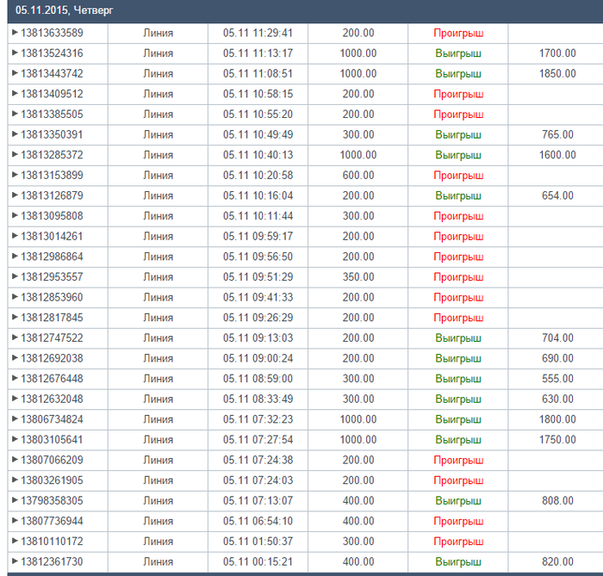
Task: Click the date header 05.11.2015, Четверг
Action: (x=65, y=10)
